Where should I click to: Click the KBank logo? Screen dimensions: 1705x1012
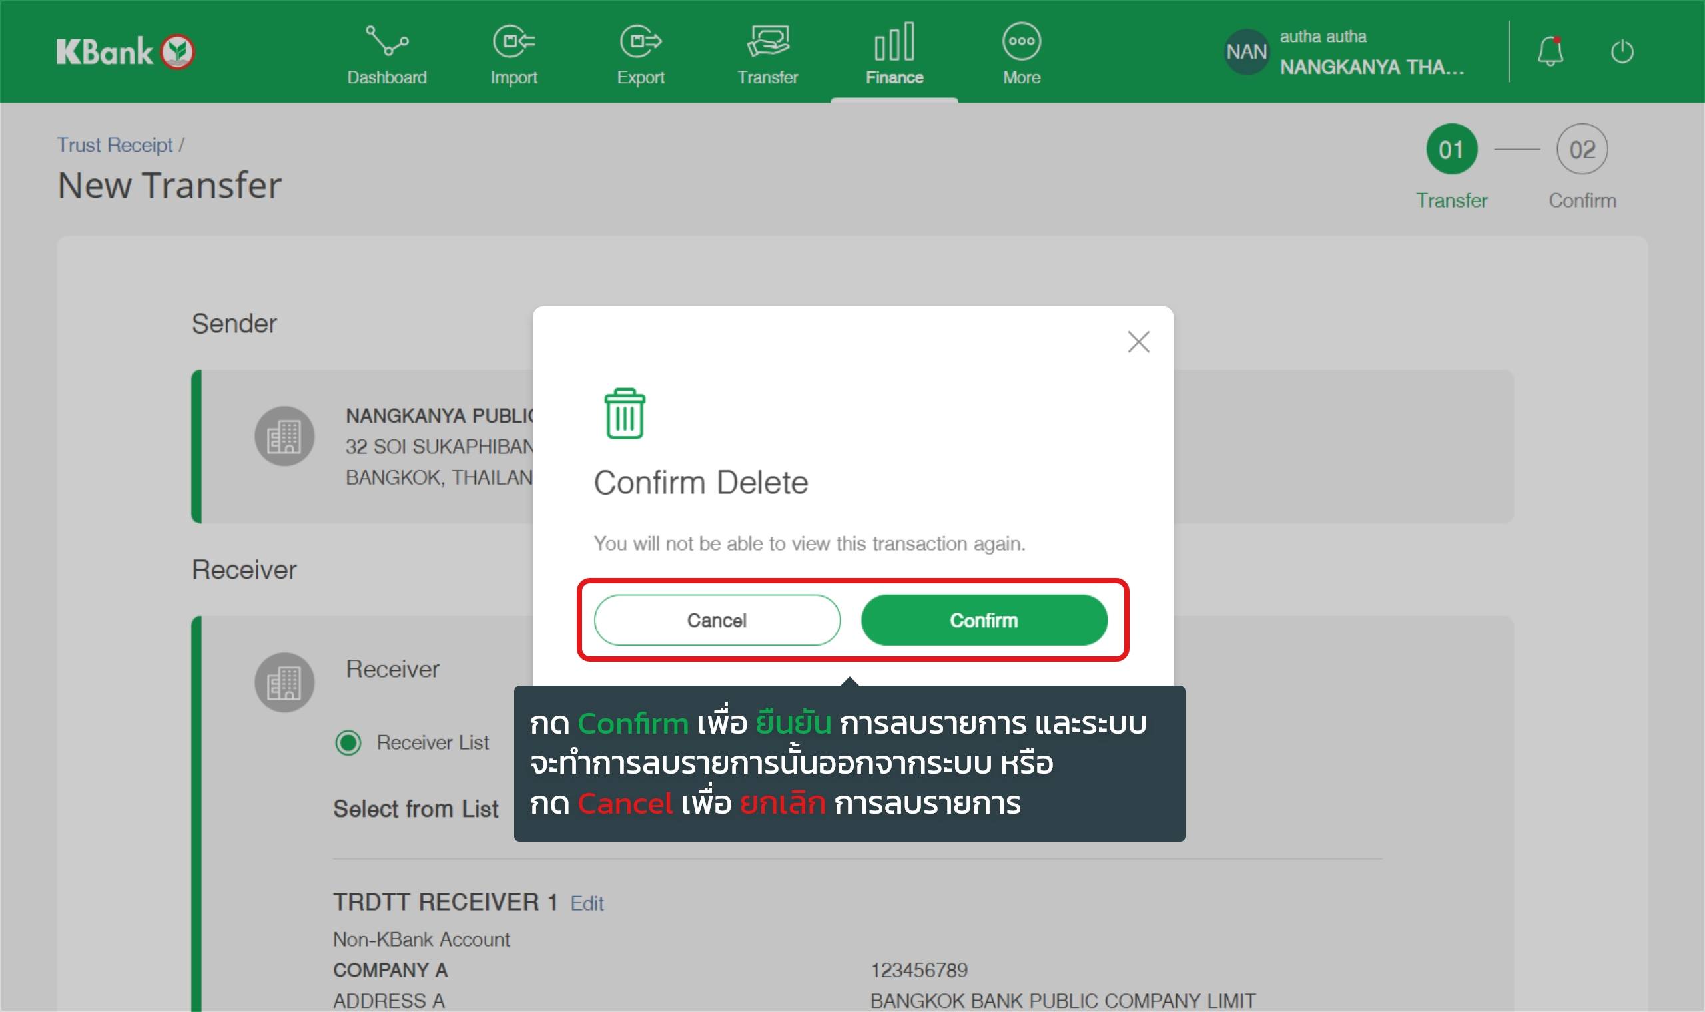[x=125, y=52]
